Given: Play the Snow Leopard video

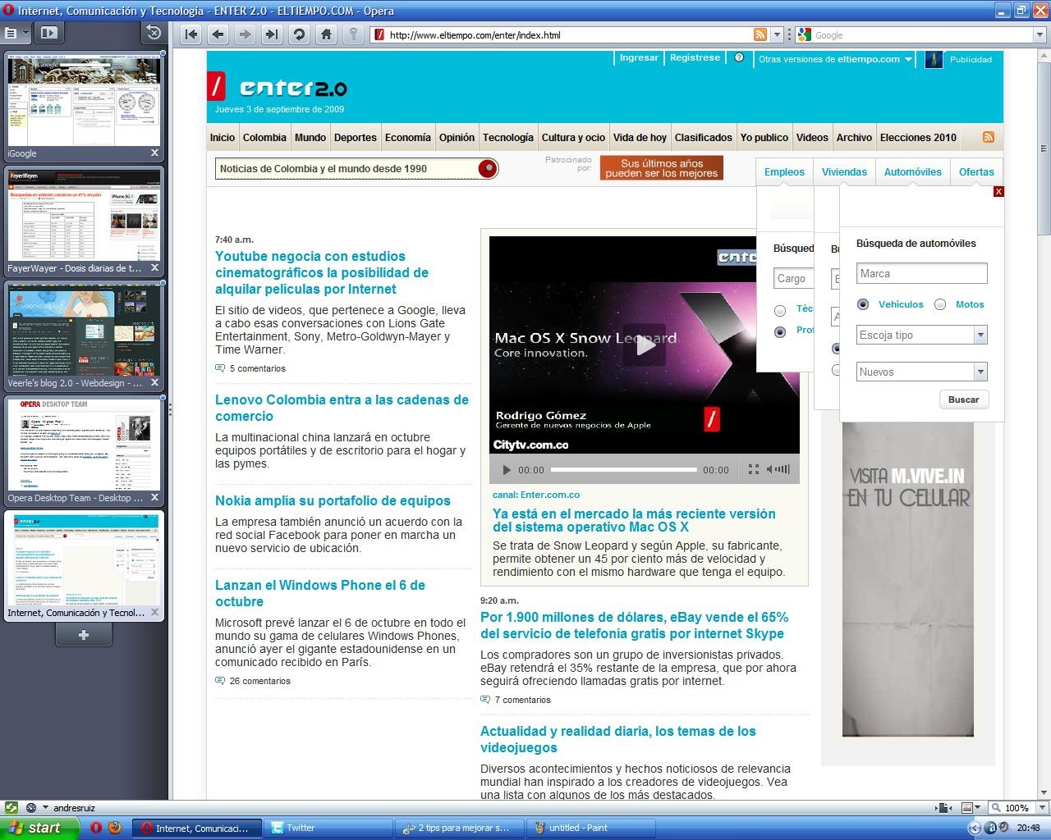Looking at the screenshot, I should coord(645,345).
